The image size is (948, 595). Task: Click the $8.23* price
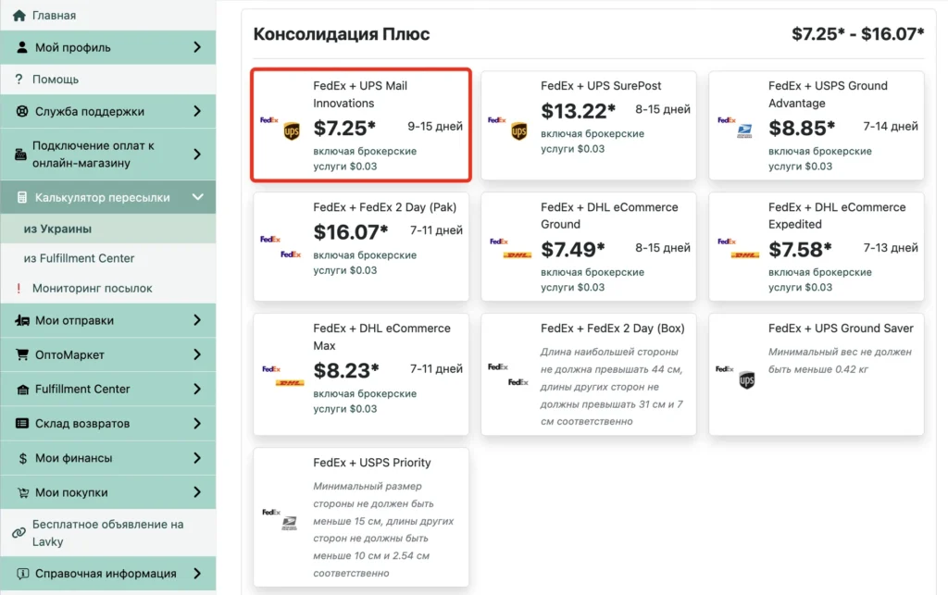(346, 371)
